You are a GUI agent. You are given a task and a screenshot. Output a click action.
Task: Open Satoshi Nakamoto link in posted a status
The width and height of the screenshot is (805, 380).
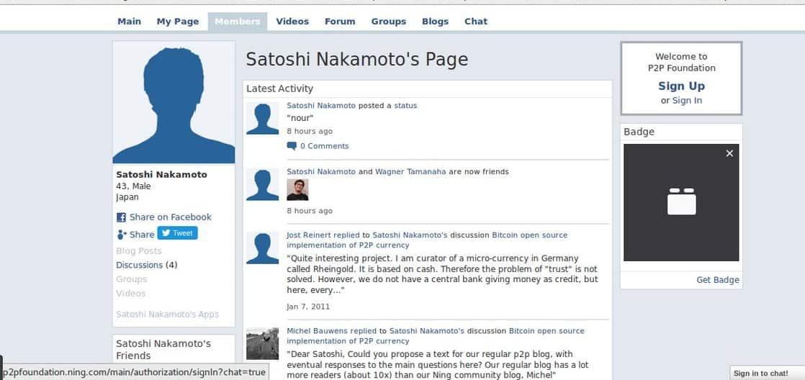click(x=321, y=106)
